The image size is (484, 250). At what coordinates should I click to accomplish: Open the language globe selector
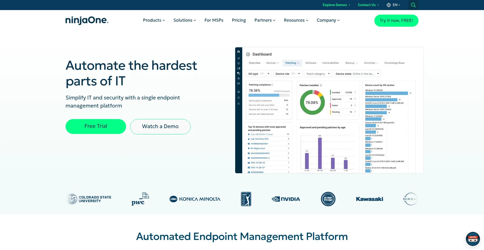(393, 5)
